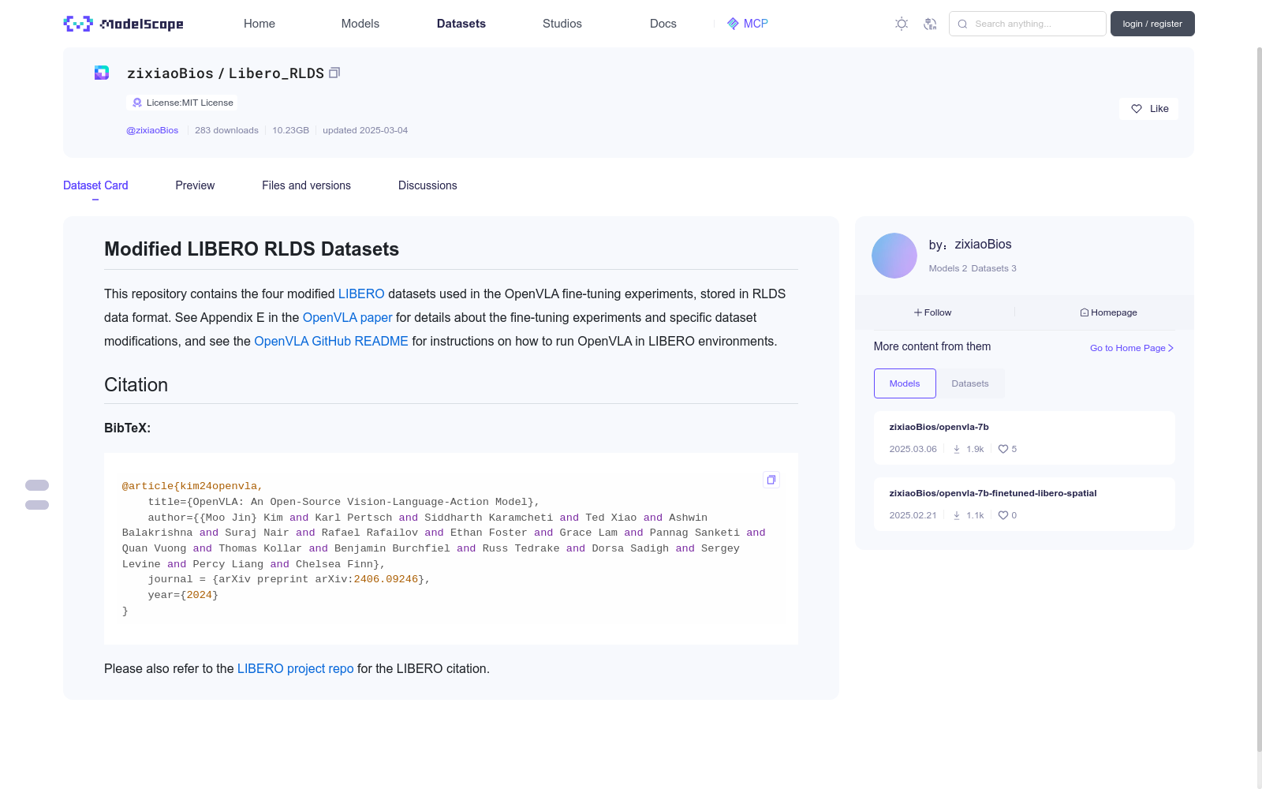Image resolution: width=1262 pixels, height=789 pixels.
Task: Click the "Modified LIBERO RLDS Datasets" heading
Action: (x=252, y=249)
